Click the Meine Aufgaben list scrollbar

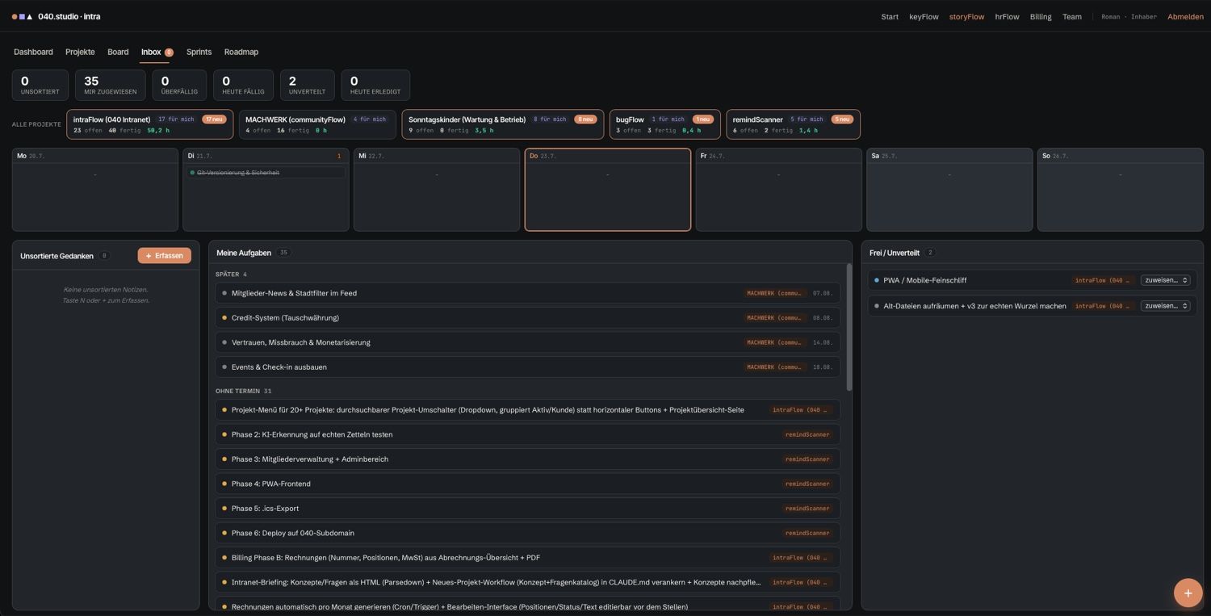click(x=849, y=327)
